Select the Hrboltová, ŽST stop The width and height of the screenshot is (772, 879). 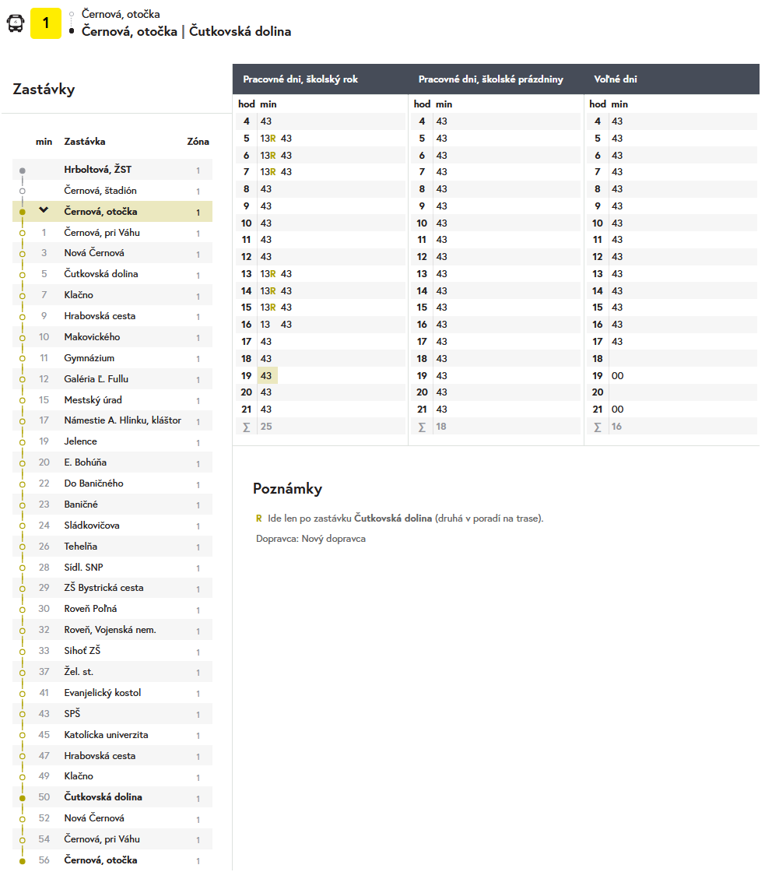tap(97, 170)
